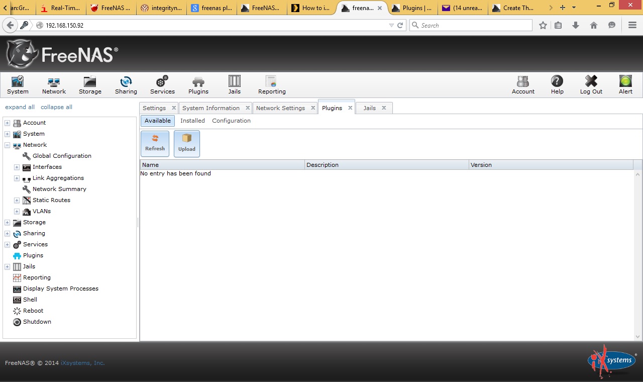This screenshot has width=643, height=382.
Task: Sort plugins by the Name column header
Action: tap(222, 165)
